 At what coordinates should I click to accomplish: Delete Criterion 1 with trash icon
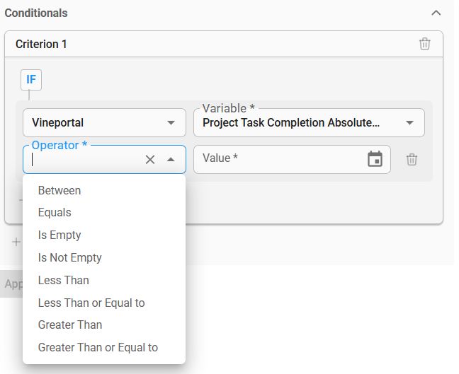[x=424, y=44]
